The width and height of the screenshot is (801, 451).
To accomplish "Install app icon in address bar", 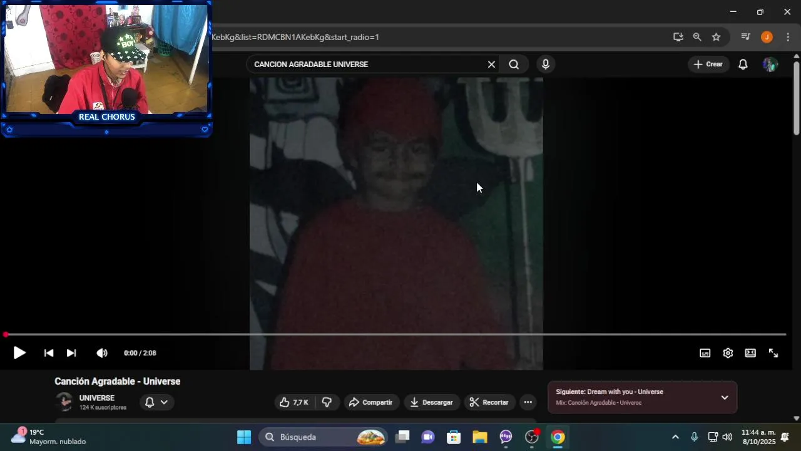I will pos(678,37).
